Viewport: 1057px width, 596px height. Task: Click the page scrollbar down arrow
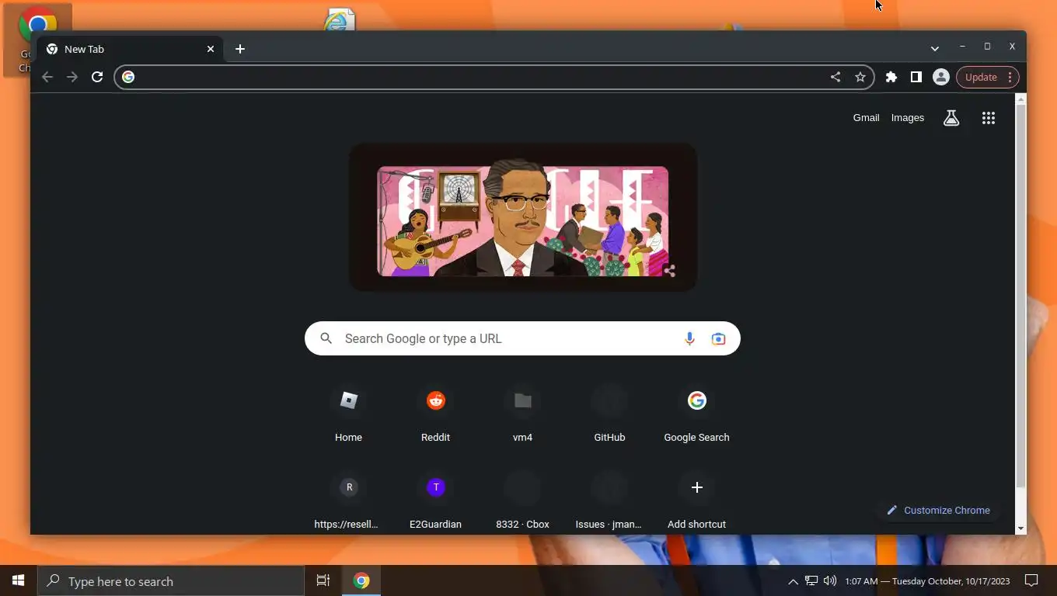coord(1020,528)
